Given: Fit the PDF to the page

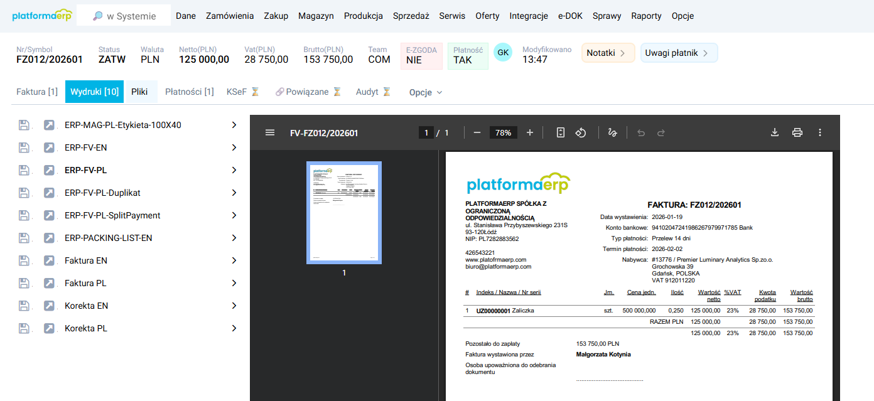Looking at the screenshot, I should [x=559, y=132].
